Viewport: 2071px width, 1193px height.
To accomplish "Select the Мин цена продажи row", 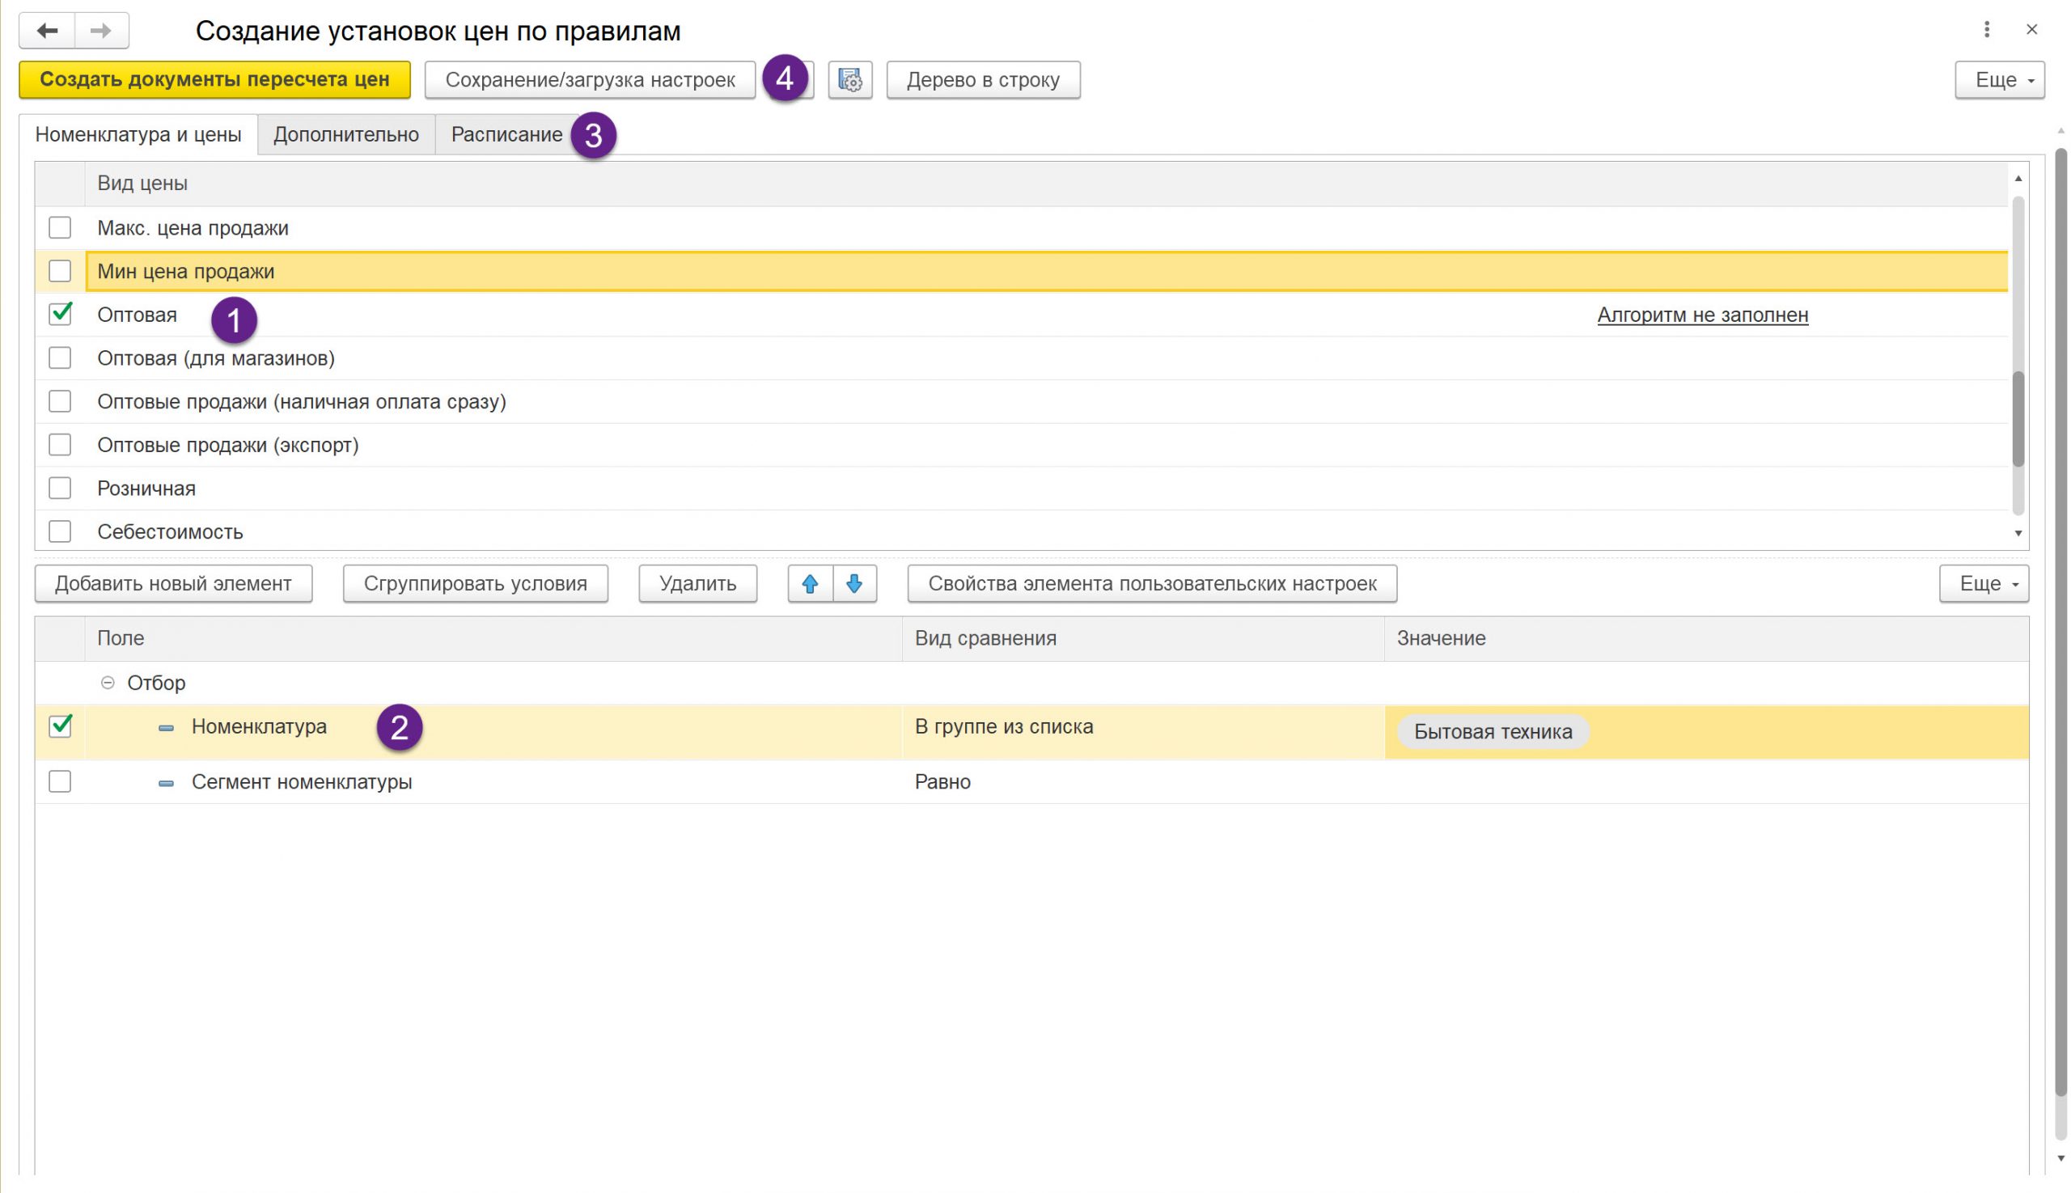I will click(x=1046, y=271).
